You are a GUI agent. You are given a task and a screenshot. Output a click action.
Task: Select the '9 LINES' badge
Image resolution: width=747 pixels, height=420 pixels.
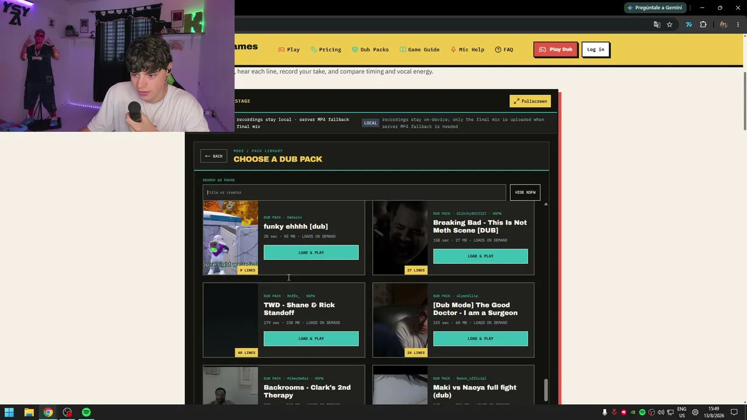tap(246, 270)
